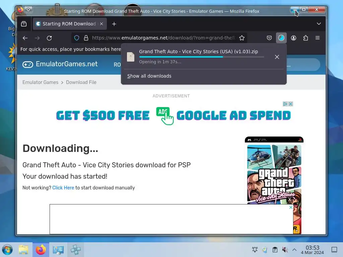
Task: Open the clock showing 03:53
Action: coord(313,250)
